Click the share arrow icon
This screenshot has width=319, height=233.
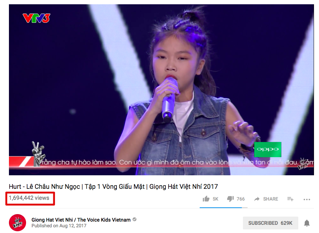[257, 199]
